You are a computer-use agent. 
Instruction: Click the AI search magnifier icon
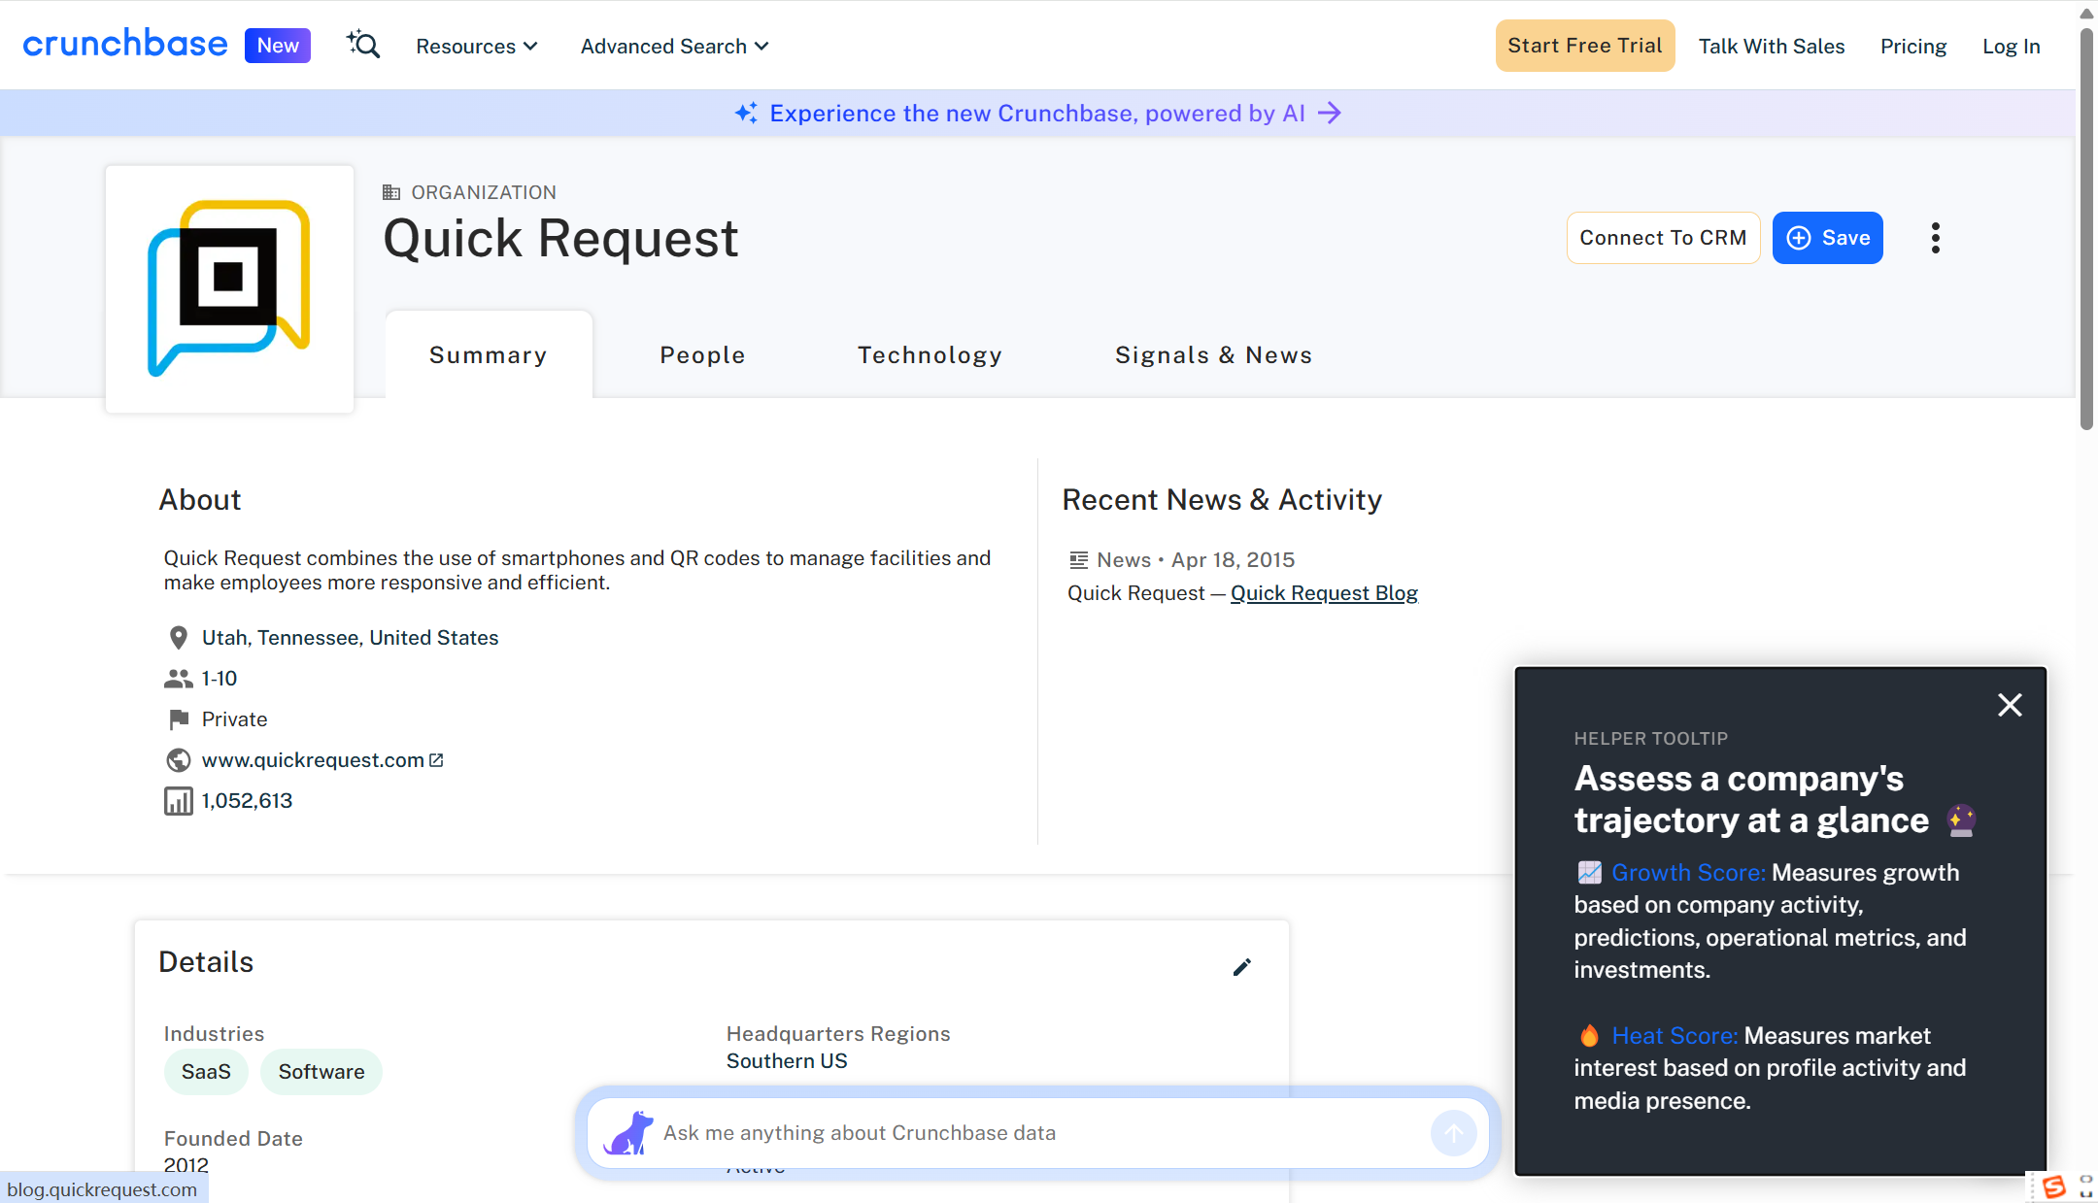tap(363, 45)
